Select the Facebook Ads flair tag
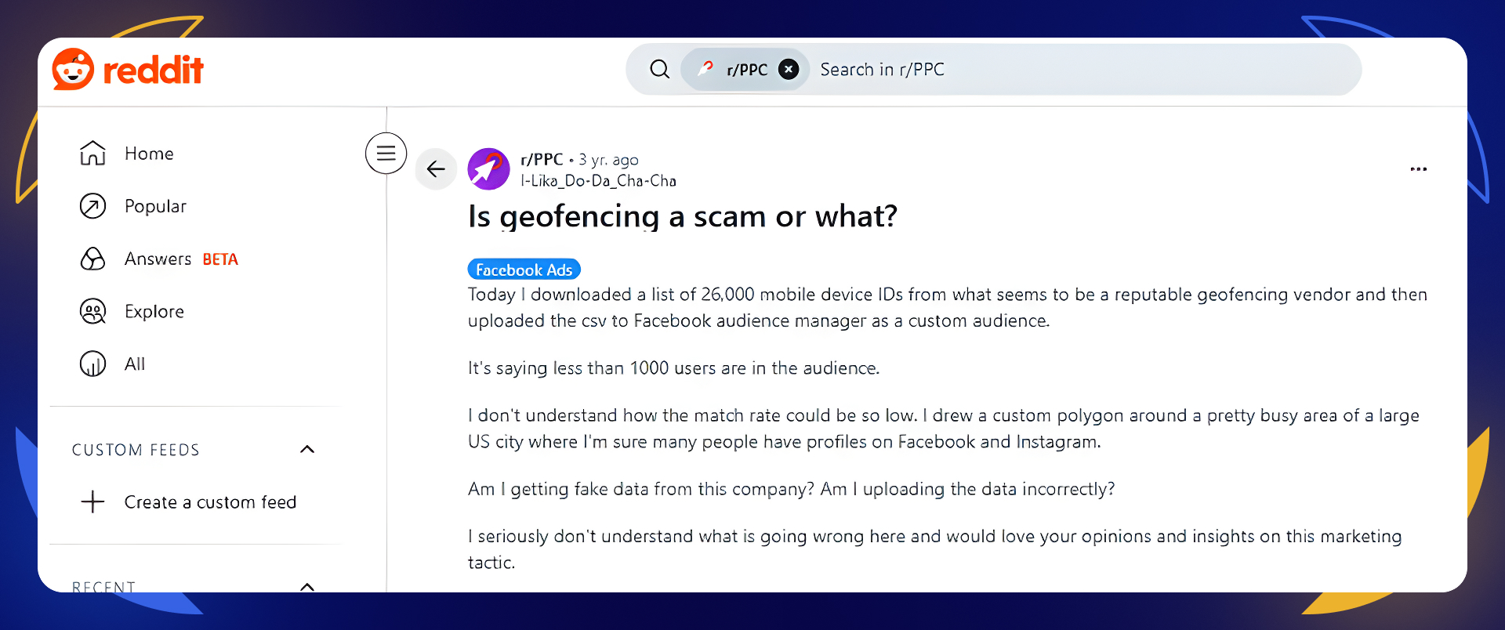 (x=524, y=269)
